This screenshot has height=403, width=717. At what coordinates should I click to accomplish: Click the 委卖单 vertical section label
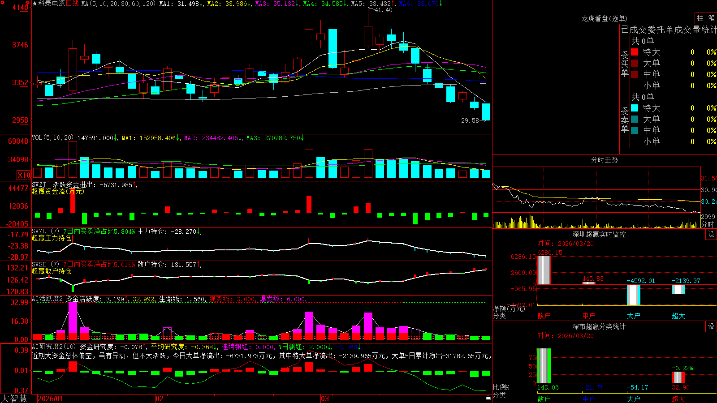[625, 120]
